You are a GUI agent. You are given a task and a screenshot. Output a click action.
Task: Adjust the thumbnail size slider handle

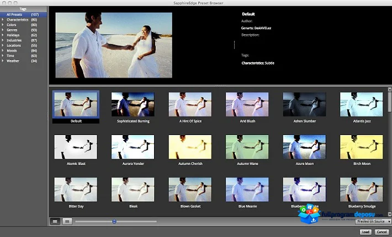click(x=114, y=221)
